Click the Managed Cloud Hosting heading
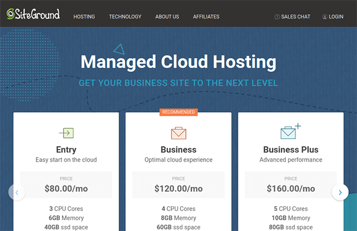The image size is (357, 231). (178, 62)
